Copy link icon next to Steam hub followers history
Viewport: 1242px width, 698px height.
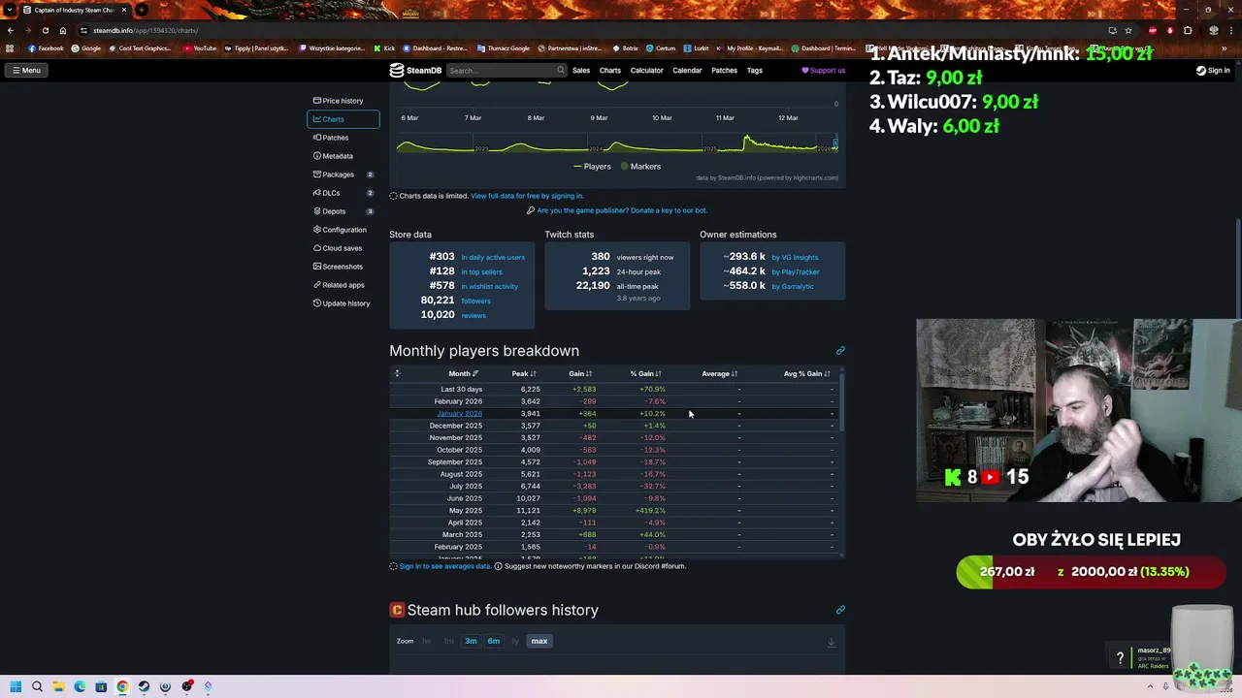(840, 610)
